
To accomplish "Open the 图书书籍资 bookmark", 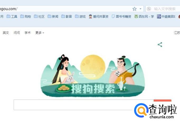I will pos(121,17).
